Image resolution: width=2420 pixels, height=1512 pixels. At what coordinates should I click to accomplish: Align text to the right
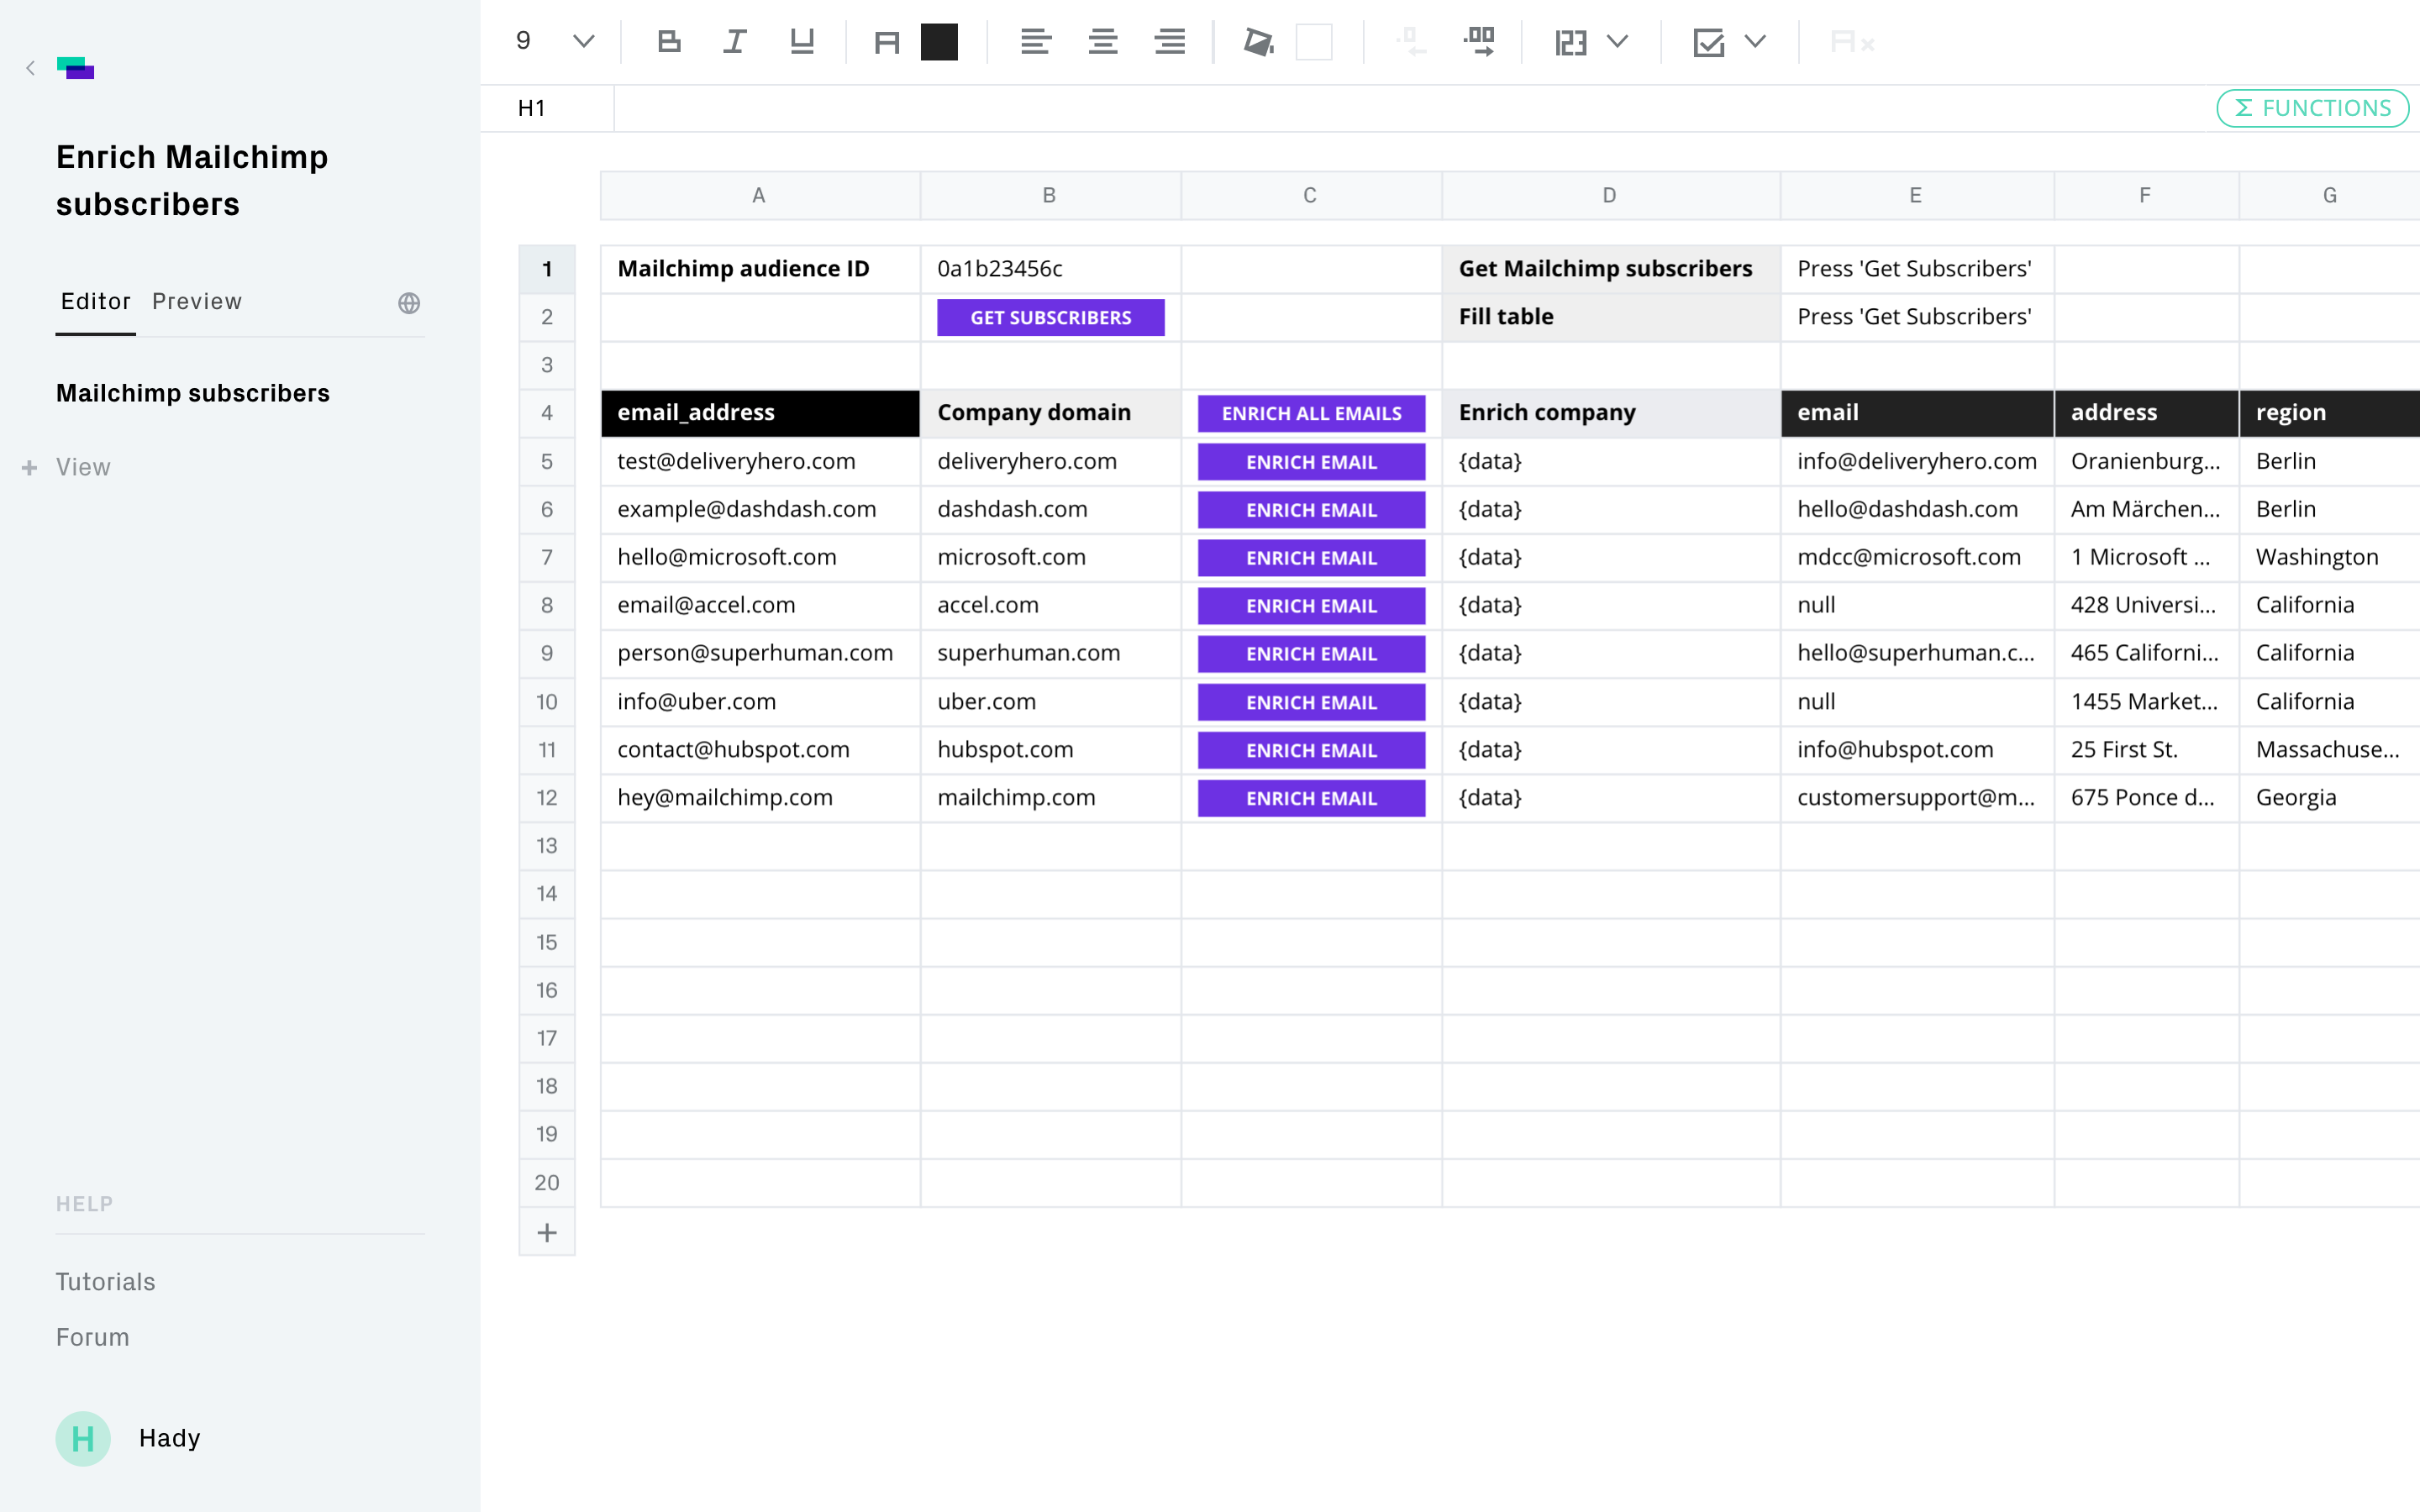pos(1169,42)
